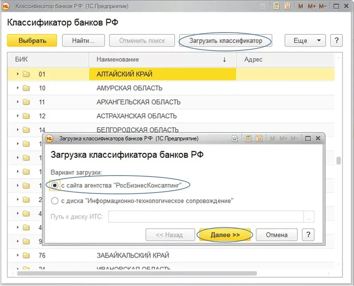
Task: Click folder icon of row 10 Амурская область
Action: [x=26, y=88]
